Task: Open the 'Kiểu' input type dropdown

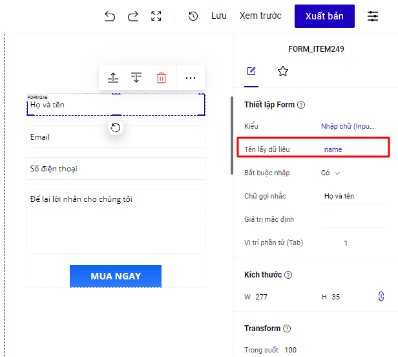Action: (x=347, y=126)
